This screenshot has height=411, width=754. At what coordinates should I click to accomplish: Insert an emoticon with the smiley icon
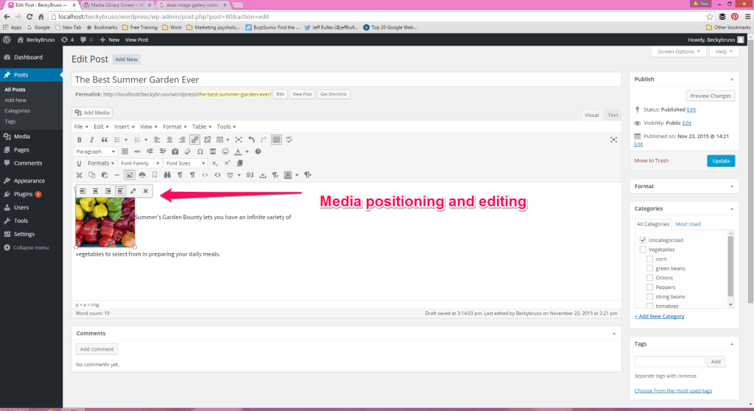point(225,151)
